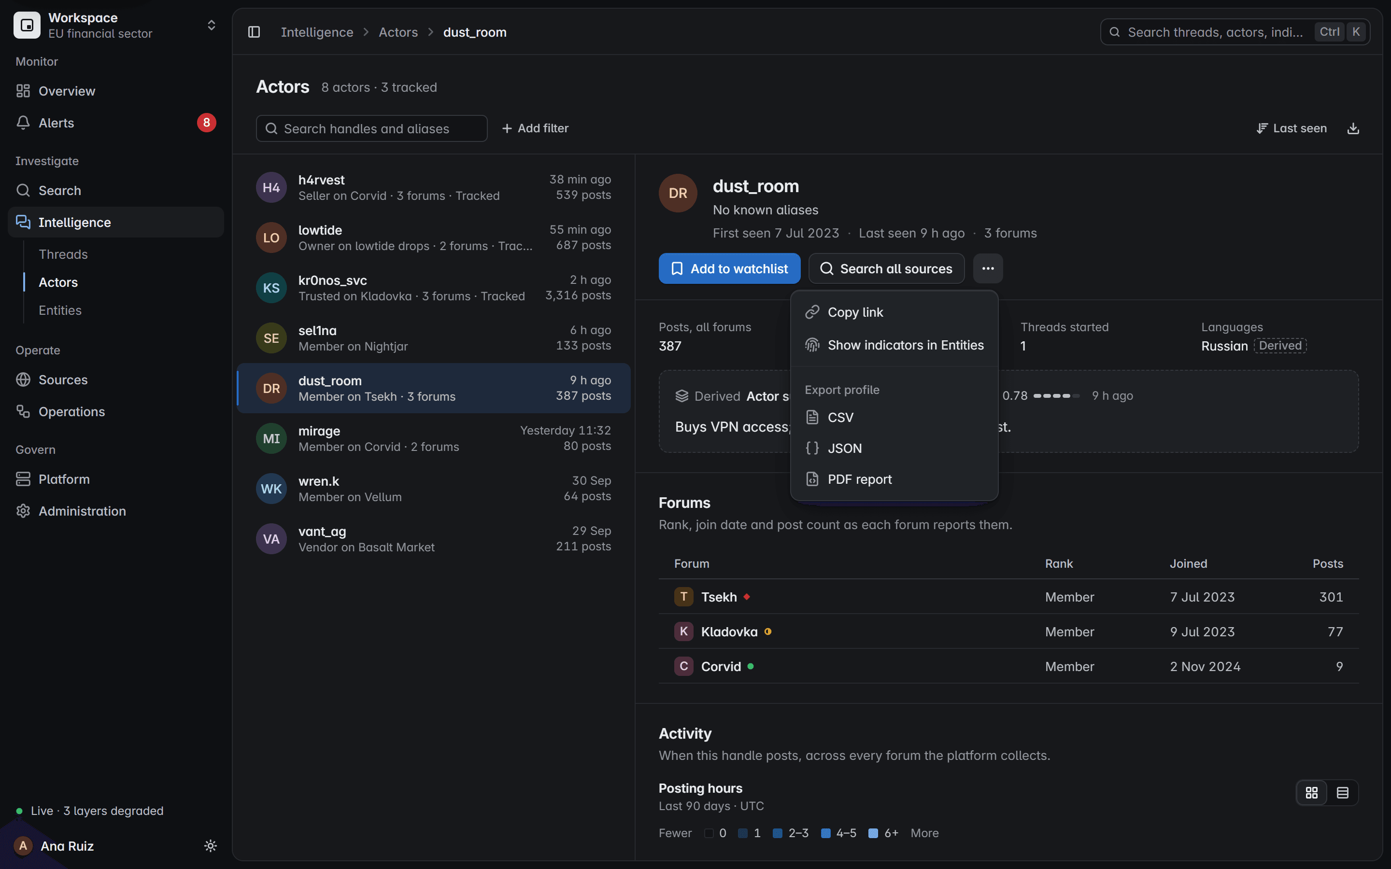Screen dimensions: 1391x869
Task: Click Intelligence in the breadcrumb
Action: (317, 32)
